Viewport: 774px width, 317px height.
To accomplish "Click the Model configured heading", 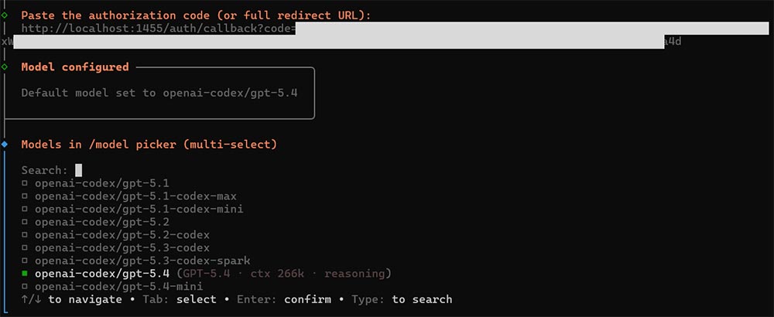I will click(75, 67).
